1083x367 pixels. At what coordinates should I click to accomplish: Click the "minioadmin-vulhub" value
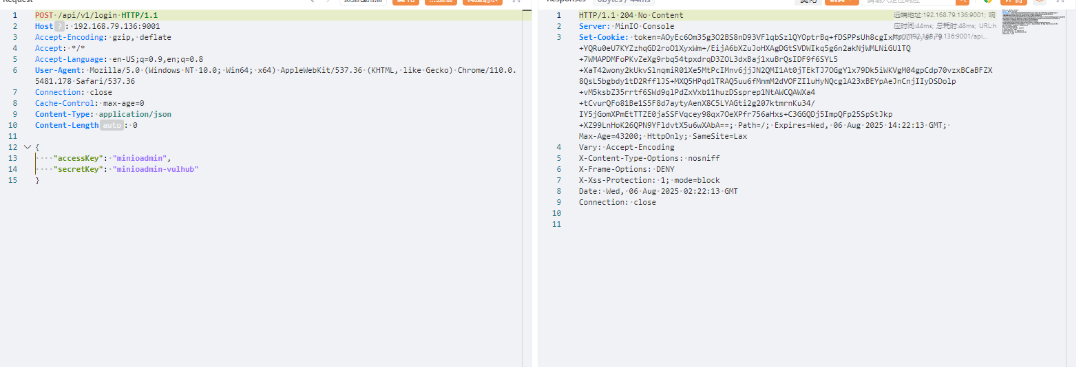[156, 169]
